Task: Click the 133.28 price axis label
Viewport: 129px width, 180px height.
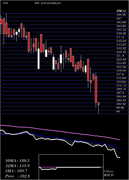Action: pyautogui.click(x=121, y=44)
